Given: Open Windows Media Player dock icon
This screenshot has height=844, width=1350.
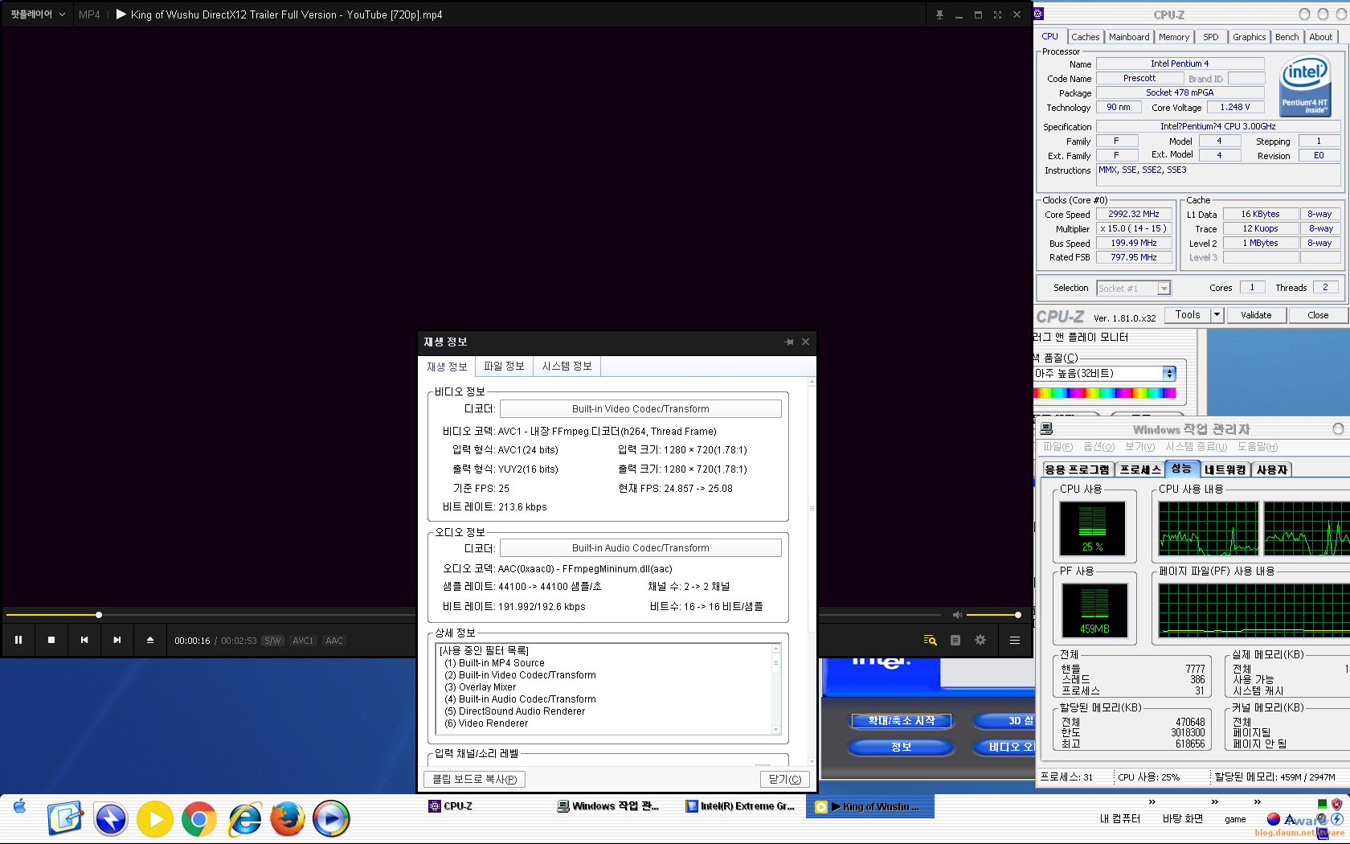Looking at the screenshot, I should click(x=331, y=819).
